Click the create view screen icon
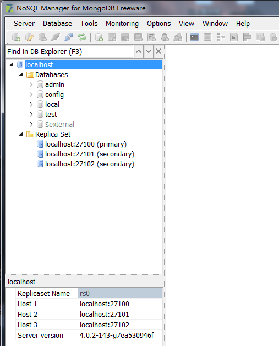 coord(138,37)
